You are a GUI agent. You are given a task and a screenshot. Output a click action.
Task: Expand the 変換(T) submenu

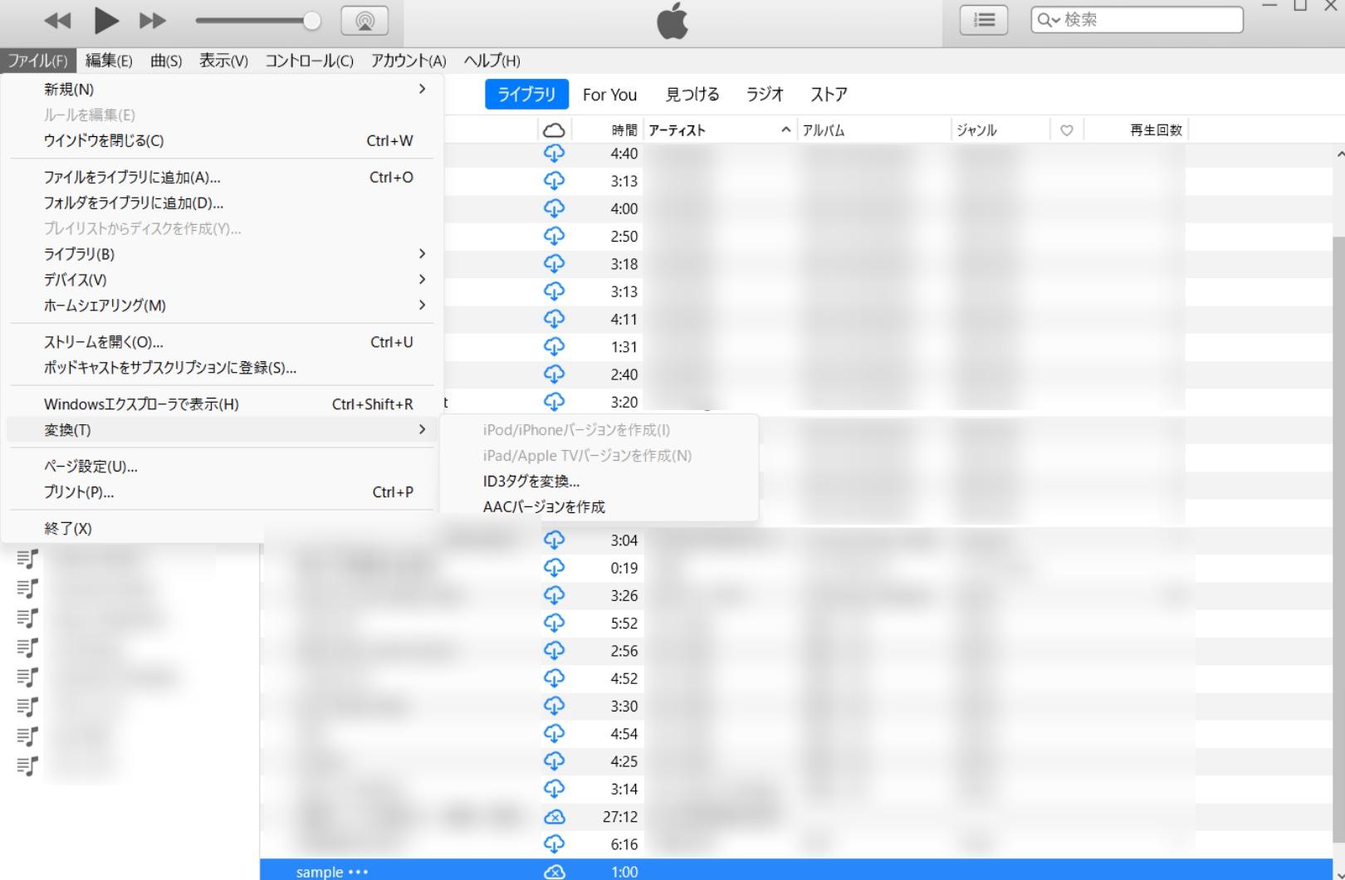coord(223,430)
